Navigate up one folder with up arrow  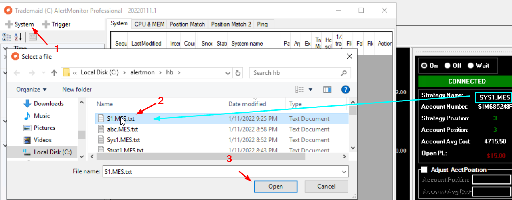point(54,73)
